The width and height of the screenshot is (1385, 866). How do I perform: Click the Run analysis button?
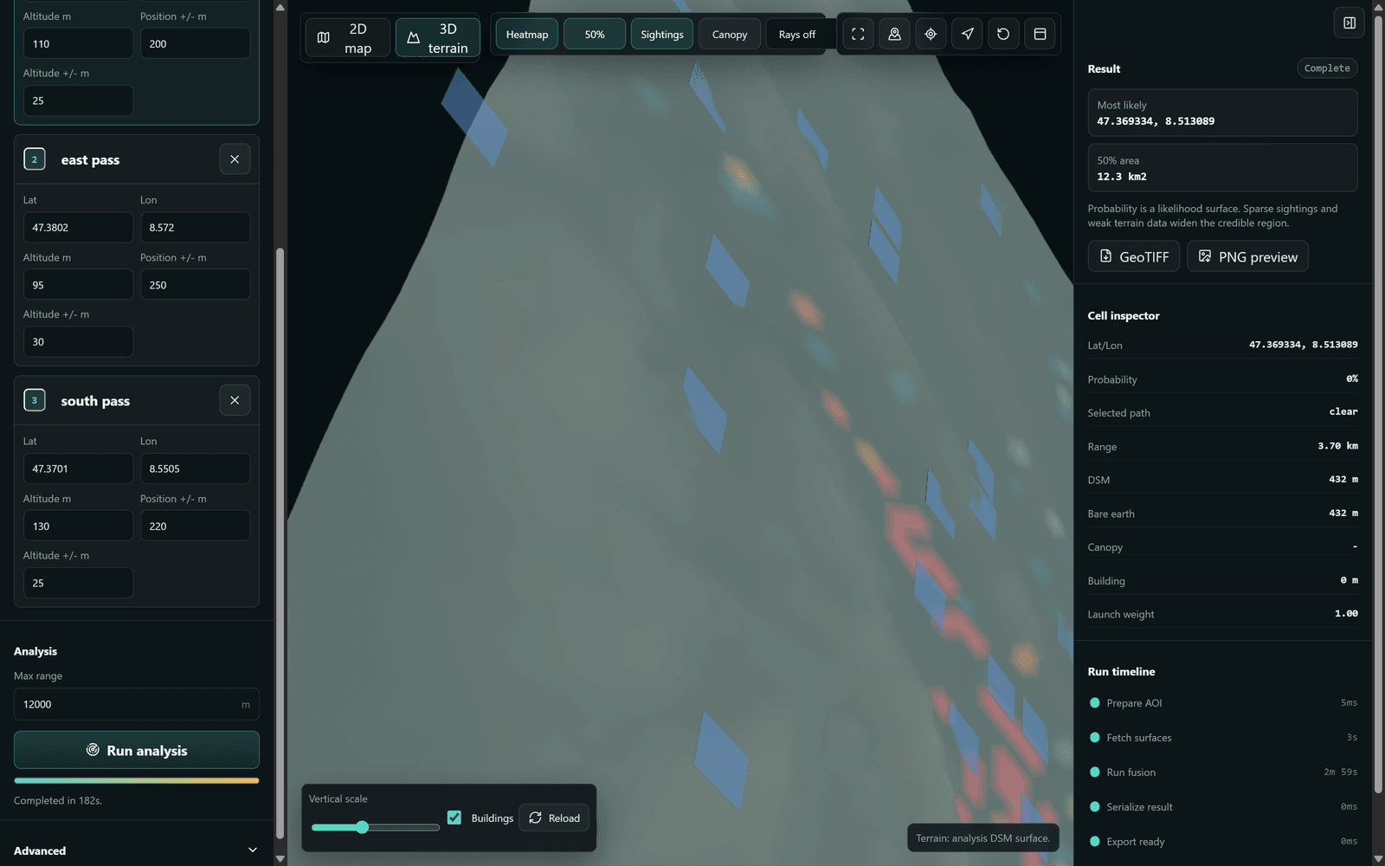click(136, 750)
